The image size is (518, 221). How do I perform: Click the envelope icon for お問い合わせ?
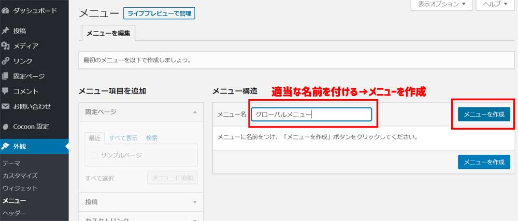coord(6,107)
